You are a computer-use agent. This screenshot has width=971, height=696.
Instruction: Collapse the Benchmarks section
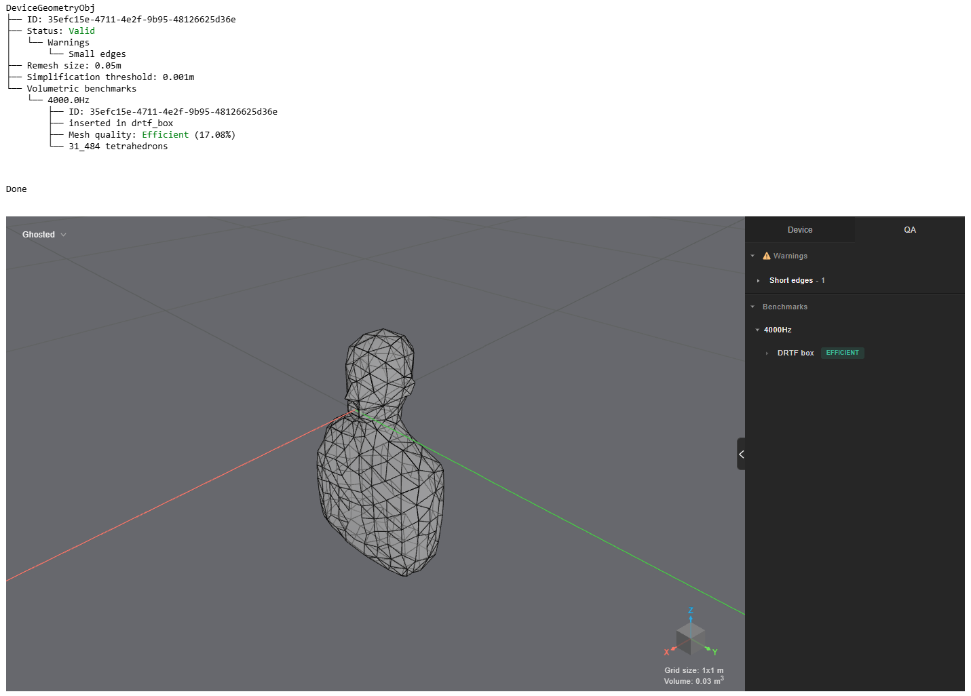tap(753, 307)
